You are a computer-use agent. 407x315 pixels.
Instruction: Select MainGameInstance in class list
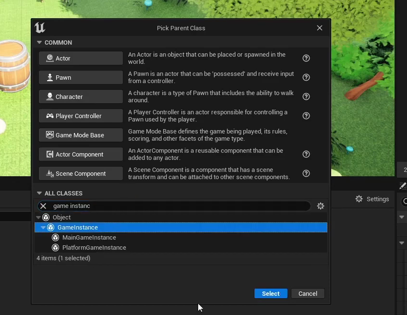click(181, 238)
